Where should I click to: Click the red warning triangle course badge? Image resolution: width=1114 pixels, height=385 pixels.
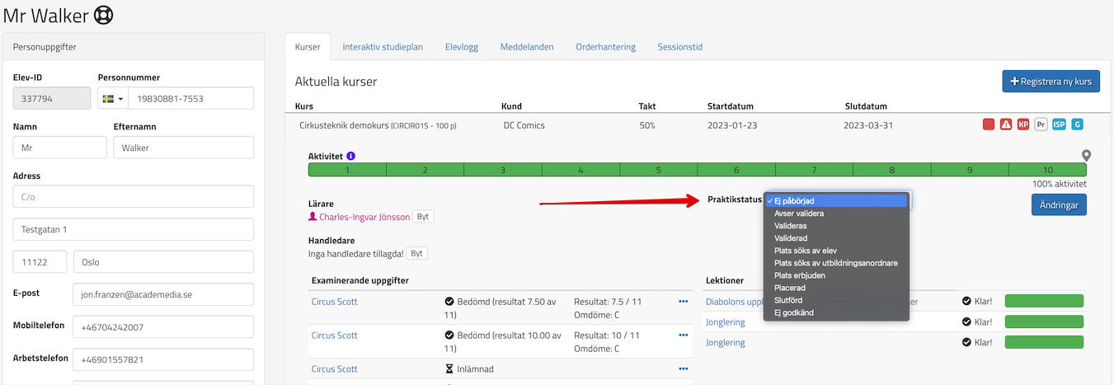pos(1006,124)
